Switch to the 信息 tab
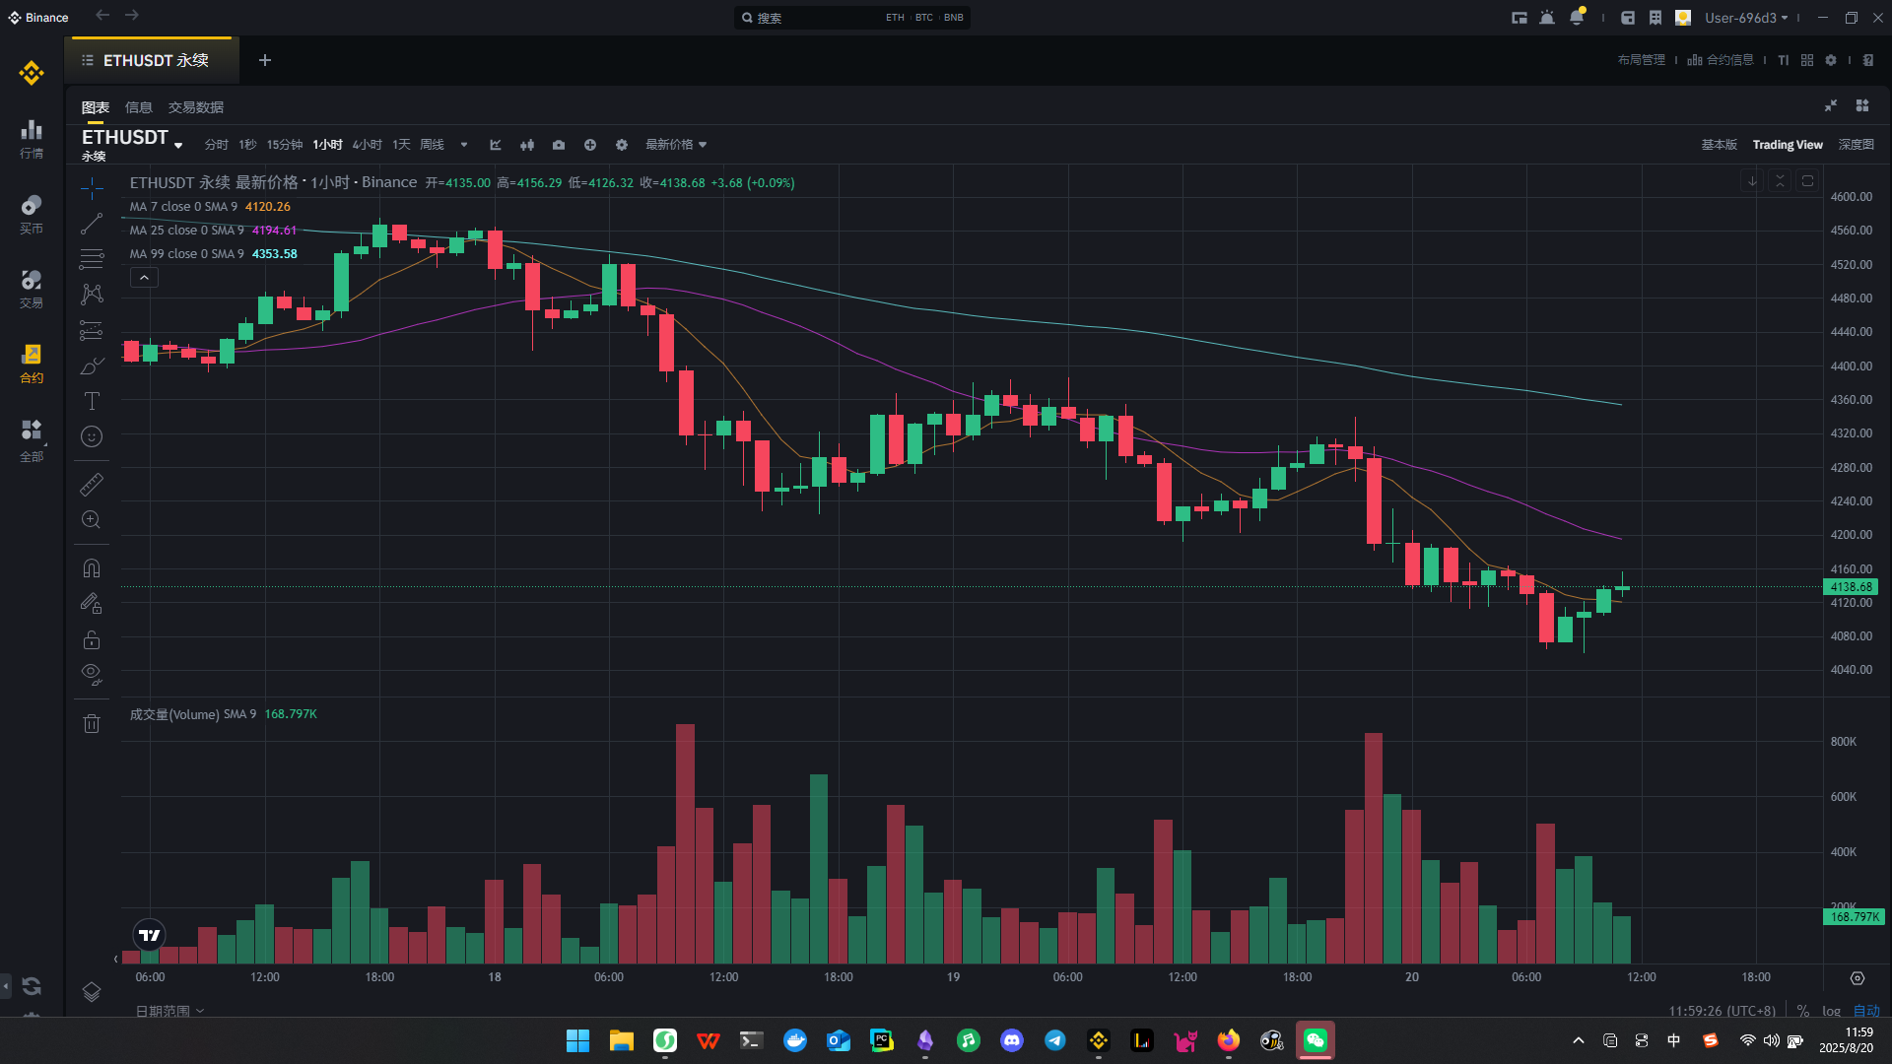This screenshot has width=1892, height=1064. coord(139,107)
